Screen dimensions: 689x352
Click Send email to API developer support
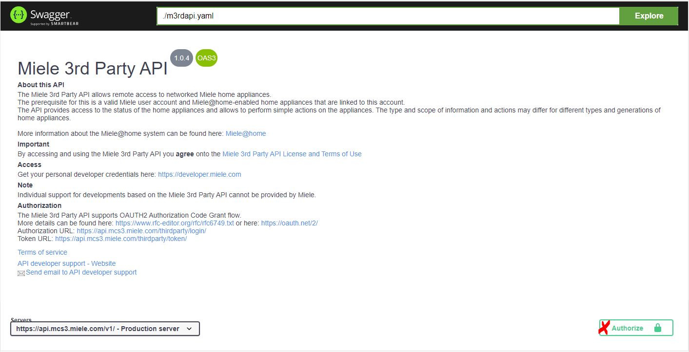tap(81, 272)
